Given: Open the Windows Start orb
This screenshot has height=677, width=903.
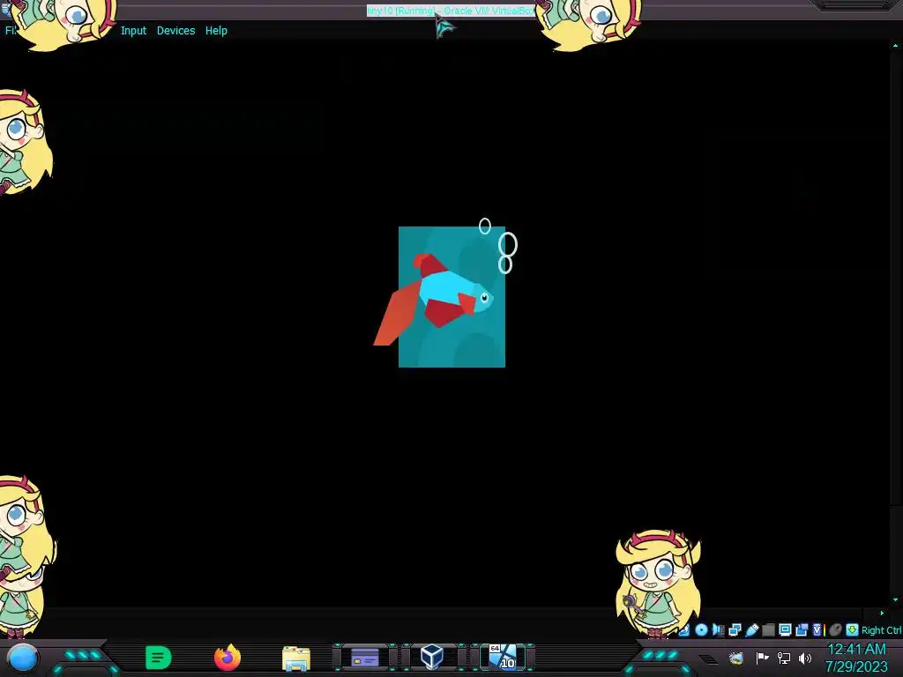Looking at the screenshot, I should tap(23, 658).
